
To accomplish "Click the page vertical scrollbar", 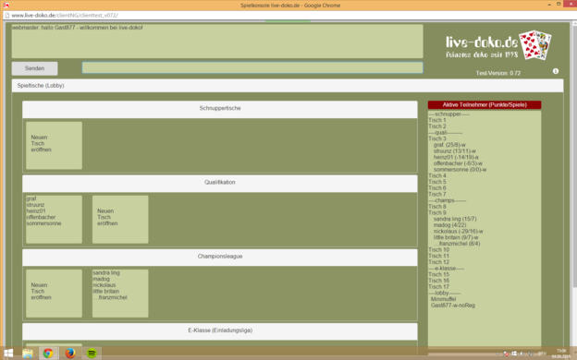I will point(574,154).
